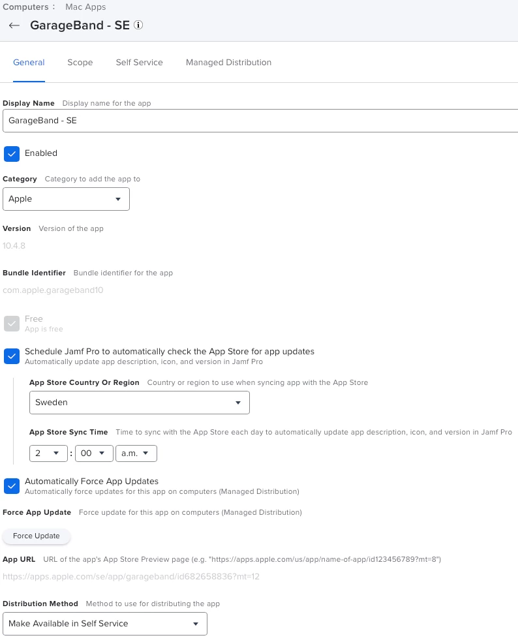
Task: Edit the Display Name input field
Action: click(260, 121)
